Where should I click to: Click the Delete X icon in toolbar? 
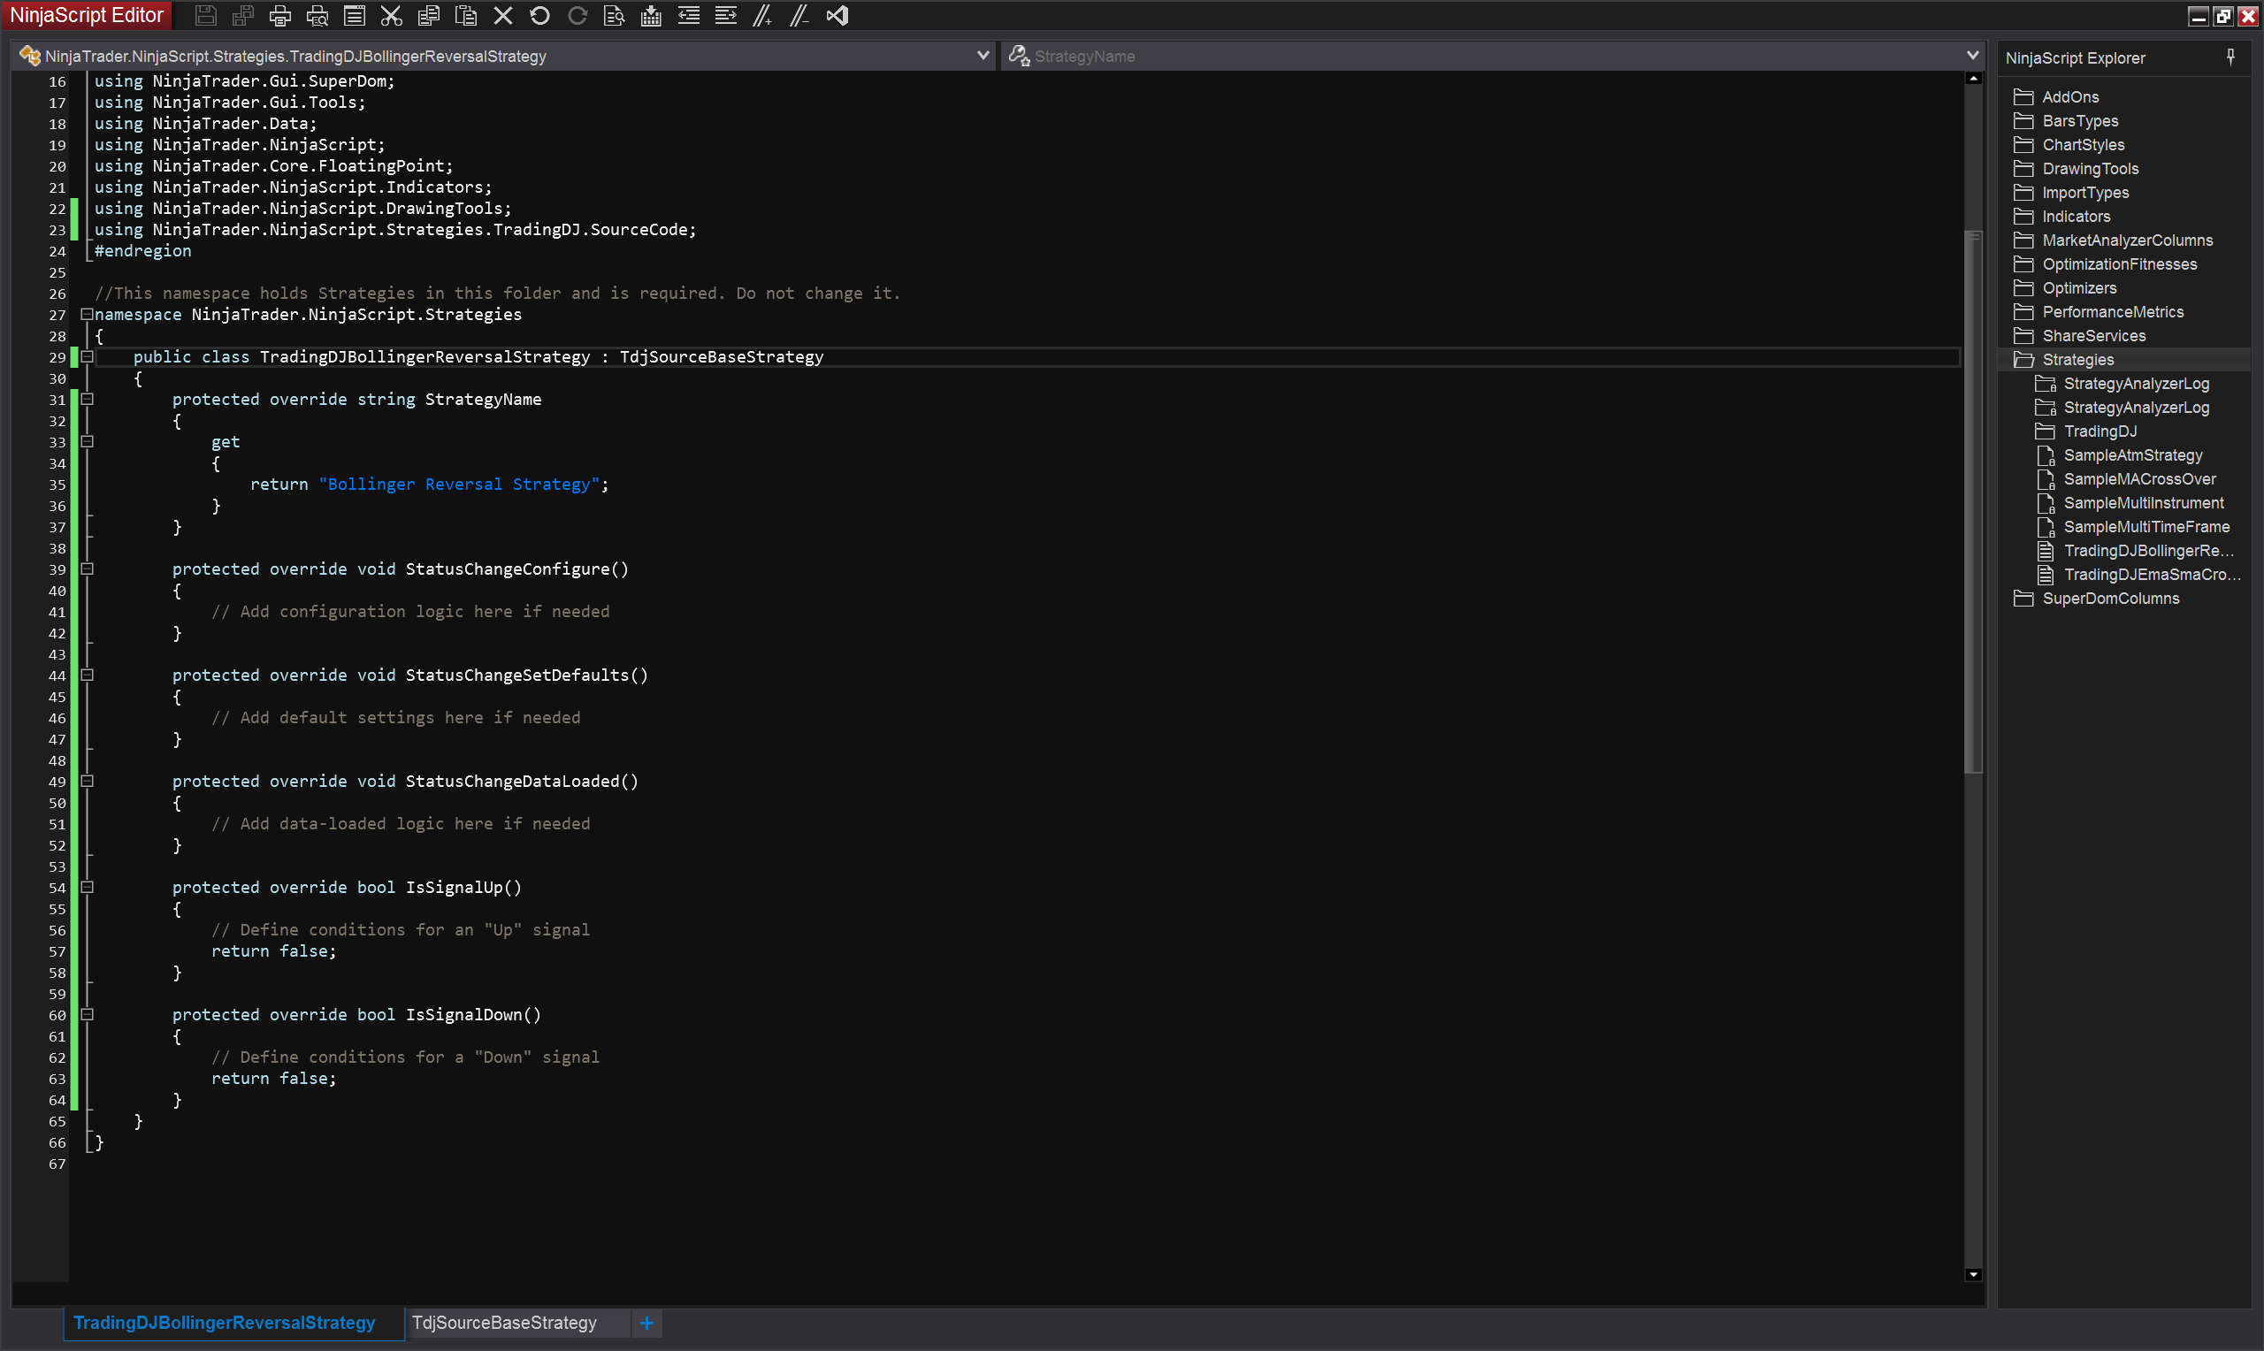(502, 16)
